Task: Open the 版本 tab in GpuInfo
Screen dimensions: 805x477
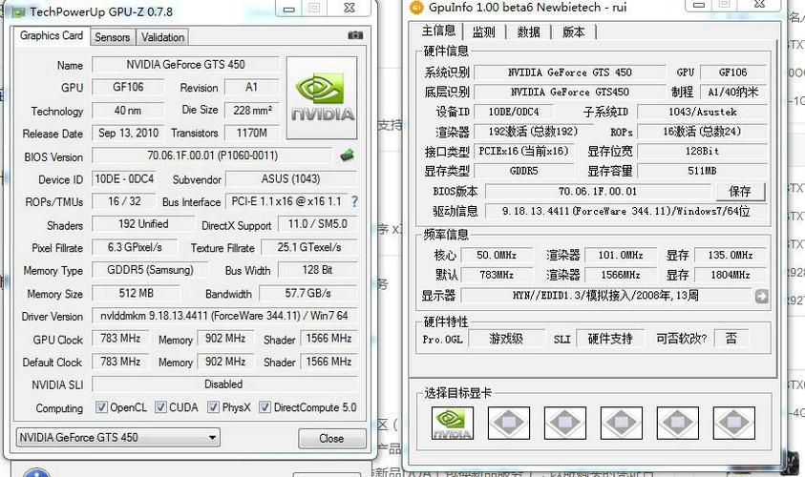Action: pos(574,31)
